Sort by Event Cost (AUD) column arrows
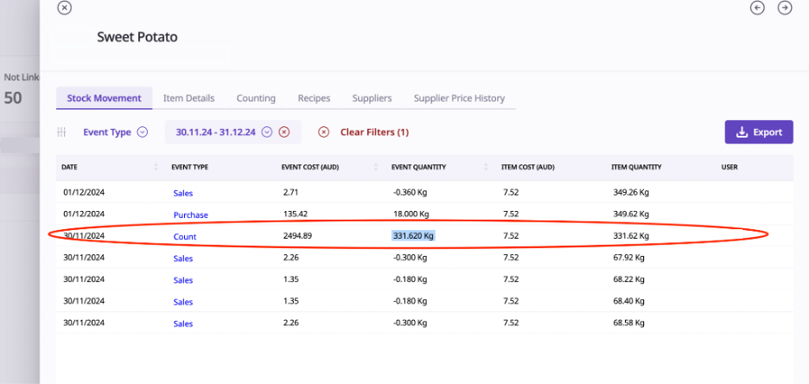 (x=377, y=167)
